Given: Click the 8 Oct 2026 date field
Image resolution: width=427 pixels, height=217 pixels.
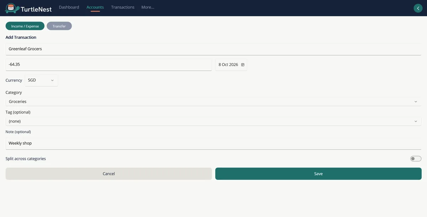Looking at the screenshot, I should click(x=231, y=65).
